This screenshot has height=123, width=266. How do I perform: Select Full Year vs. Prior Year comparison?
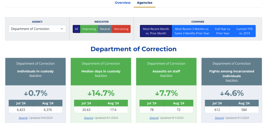tap(223, 31)
